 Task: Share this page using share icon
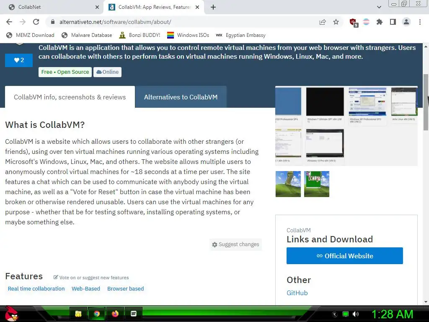click(323, 22)
